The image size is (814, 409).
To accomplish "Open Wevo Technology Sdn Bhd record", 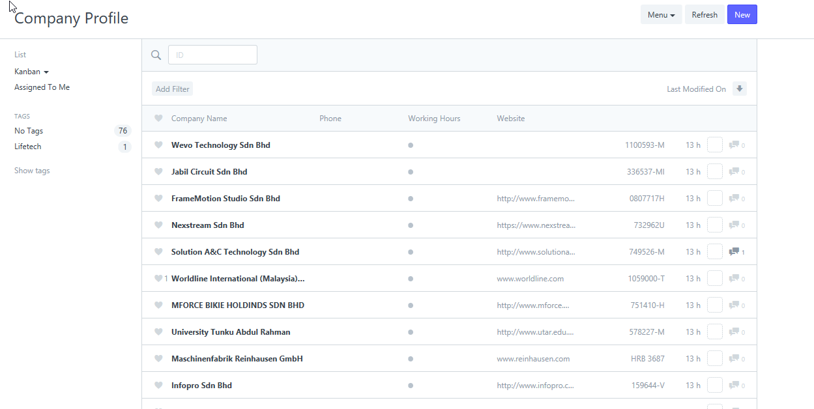I will (x=221, y=145).
